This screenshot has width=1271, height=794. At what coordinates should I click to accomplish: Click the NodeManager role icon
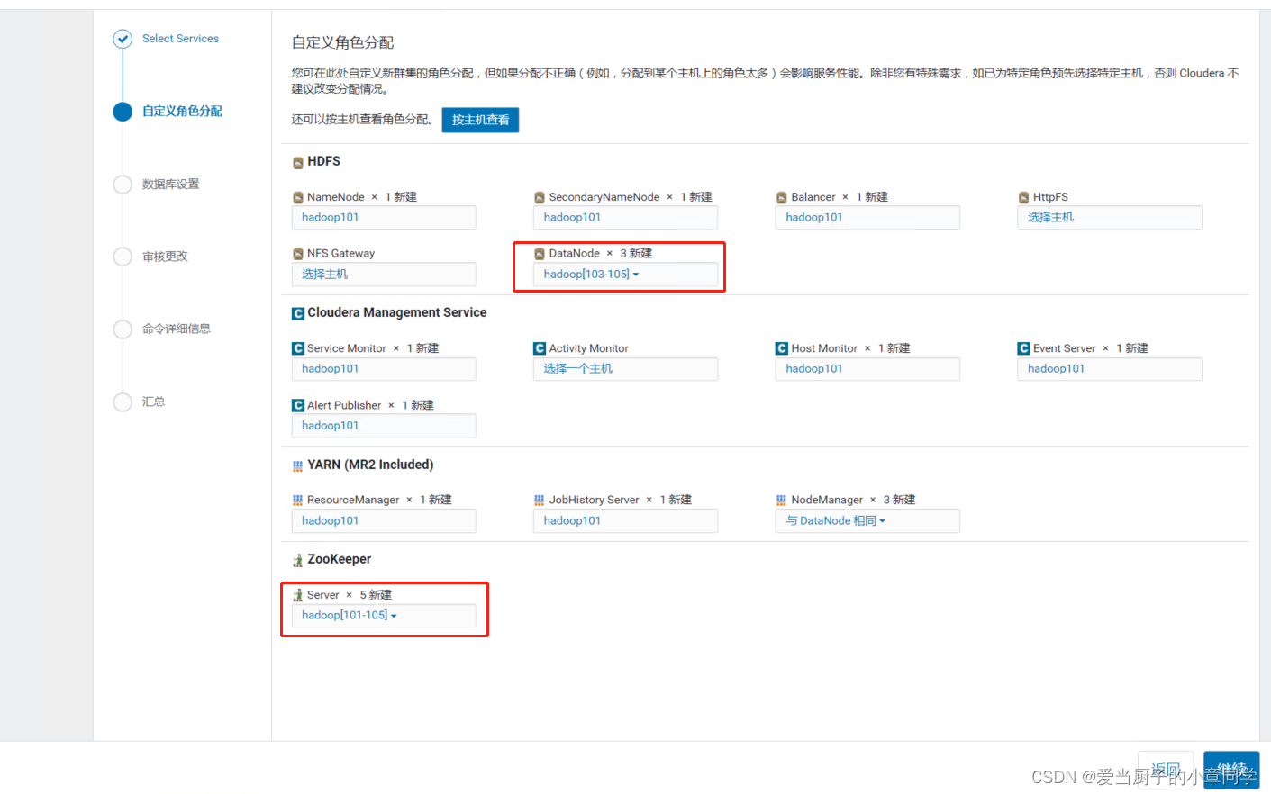click(782, 501)
